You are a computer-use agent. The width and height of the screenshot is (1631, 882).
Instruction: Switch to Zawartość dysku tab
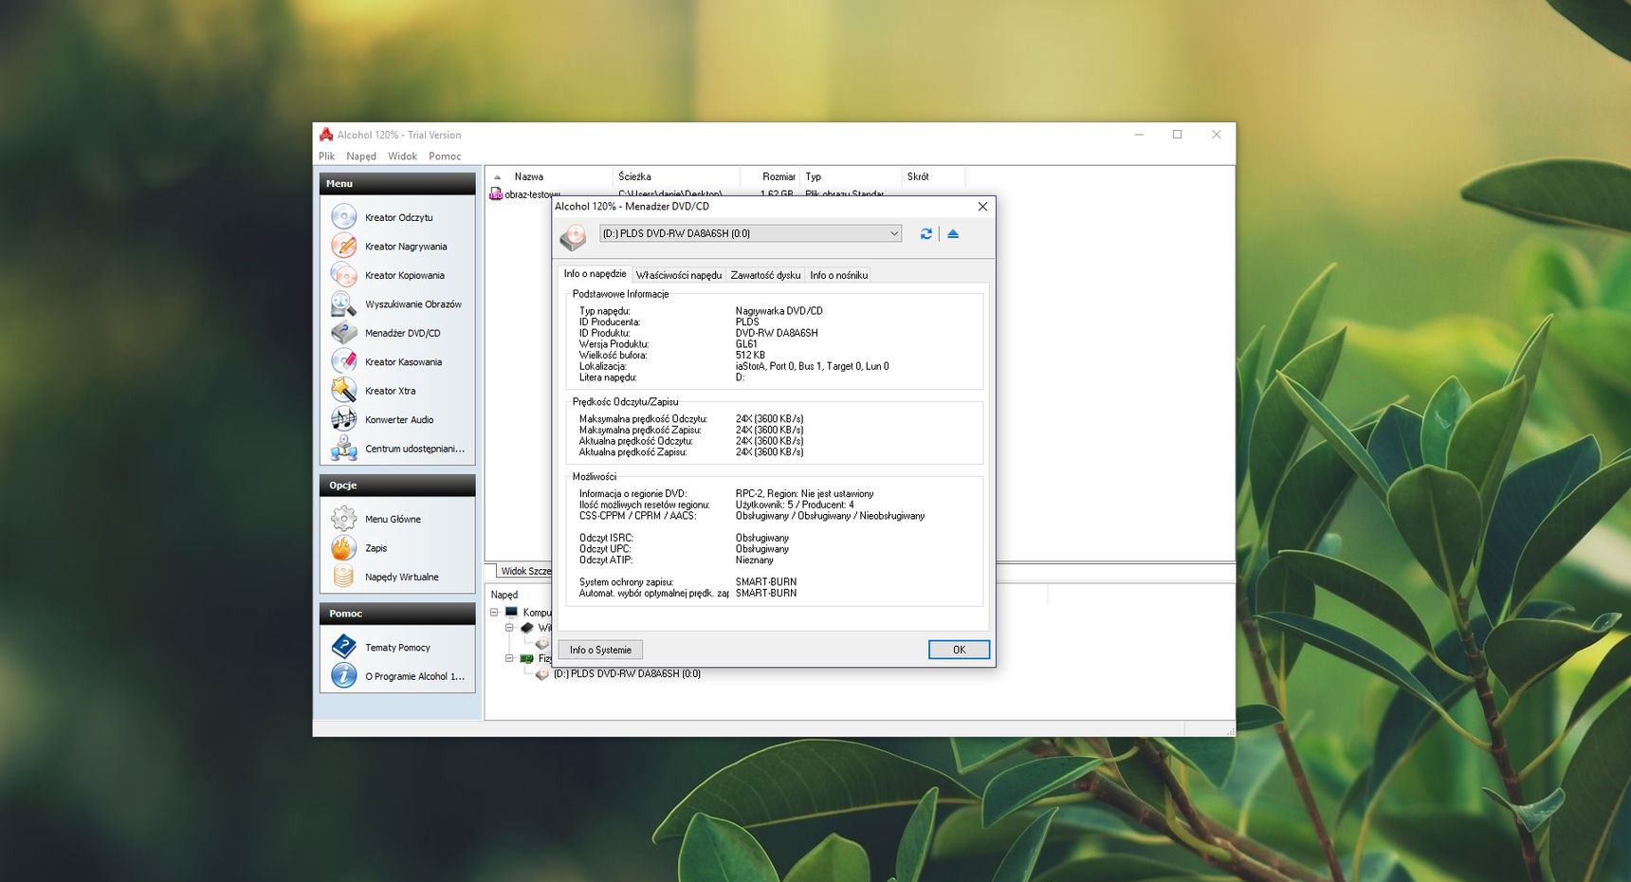(x=765, y=275)
